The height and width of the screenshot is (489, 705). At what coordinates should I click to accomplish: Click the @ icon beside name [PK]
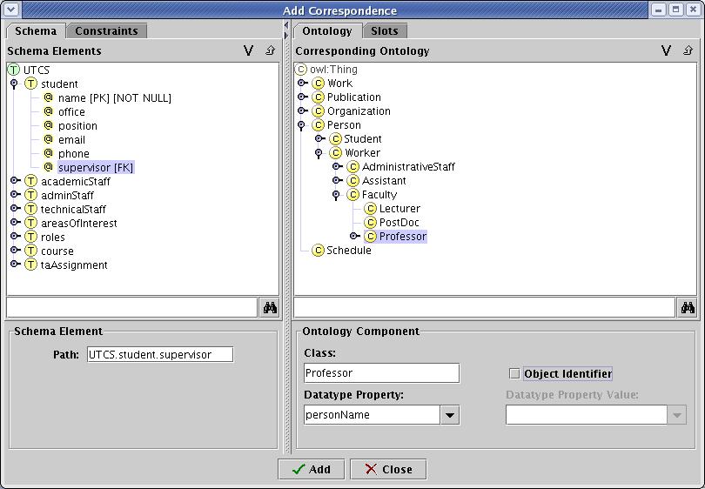[48, 97]
